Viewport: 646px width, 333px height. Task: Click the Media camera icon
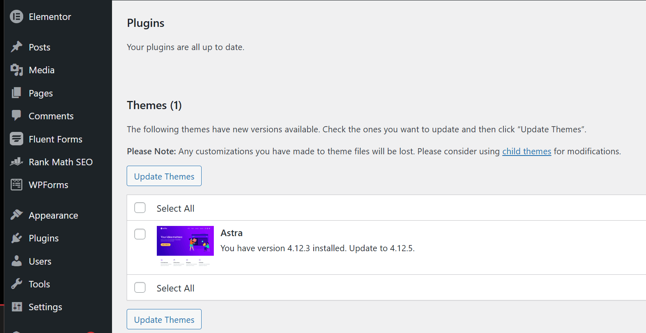(x=16, y=70)
